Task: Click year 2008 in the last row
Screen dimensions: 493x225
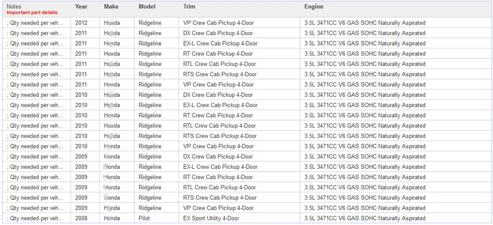Action: point(81,218)
